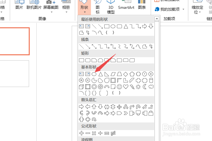The image size is (212, 141).
Task: Select the left arrow in 箭头总汇
Action: coord(88,107)
